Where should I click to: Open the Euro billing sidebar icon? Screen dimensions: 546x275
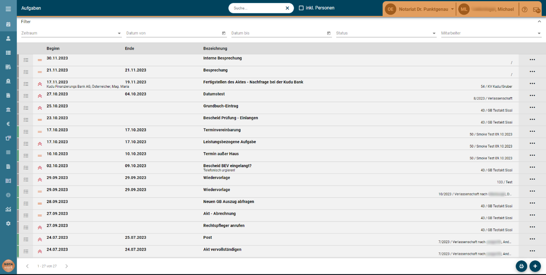[x=8, y=124]
